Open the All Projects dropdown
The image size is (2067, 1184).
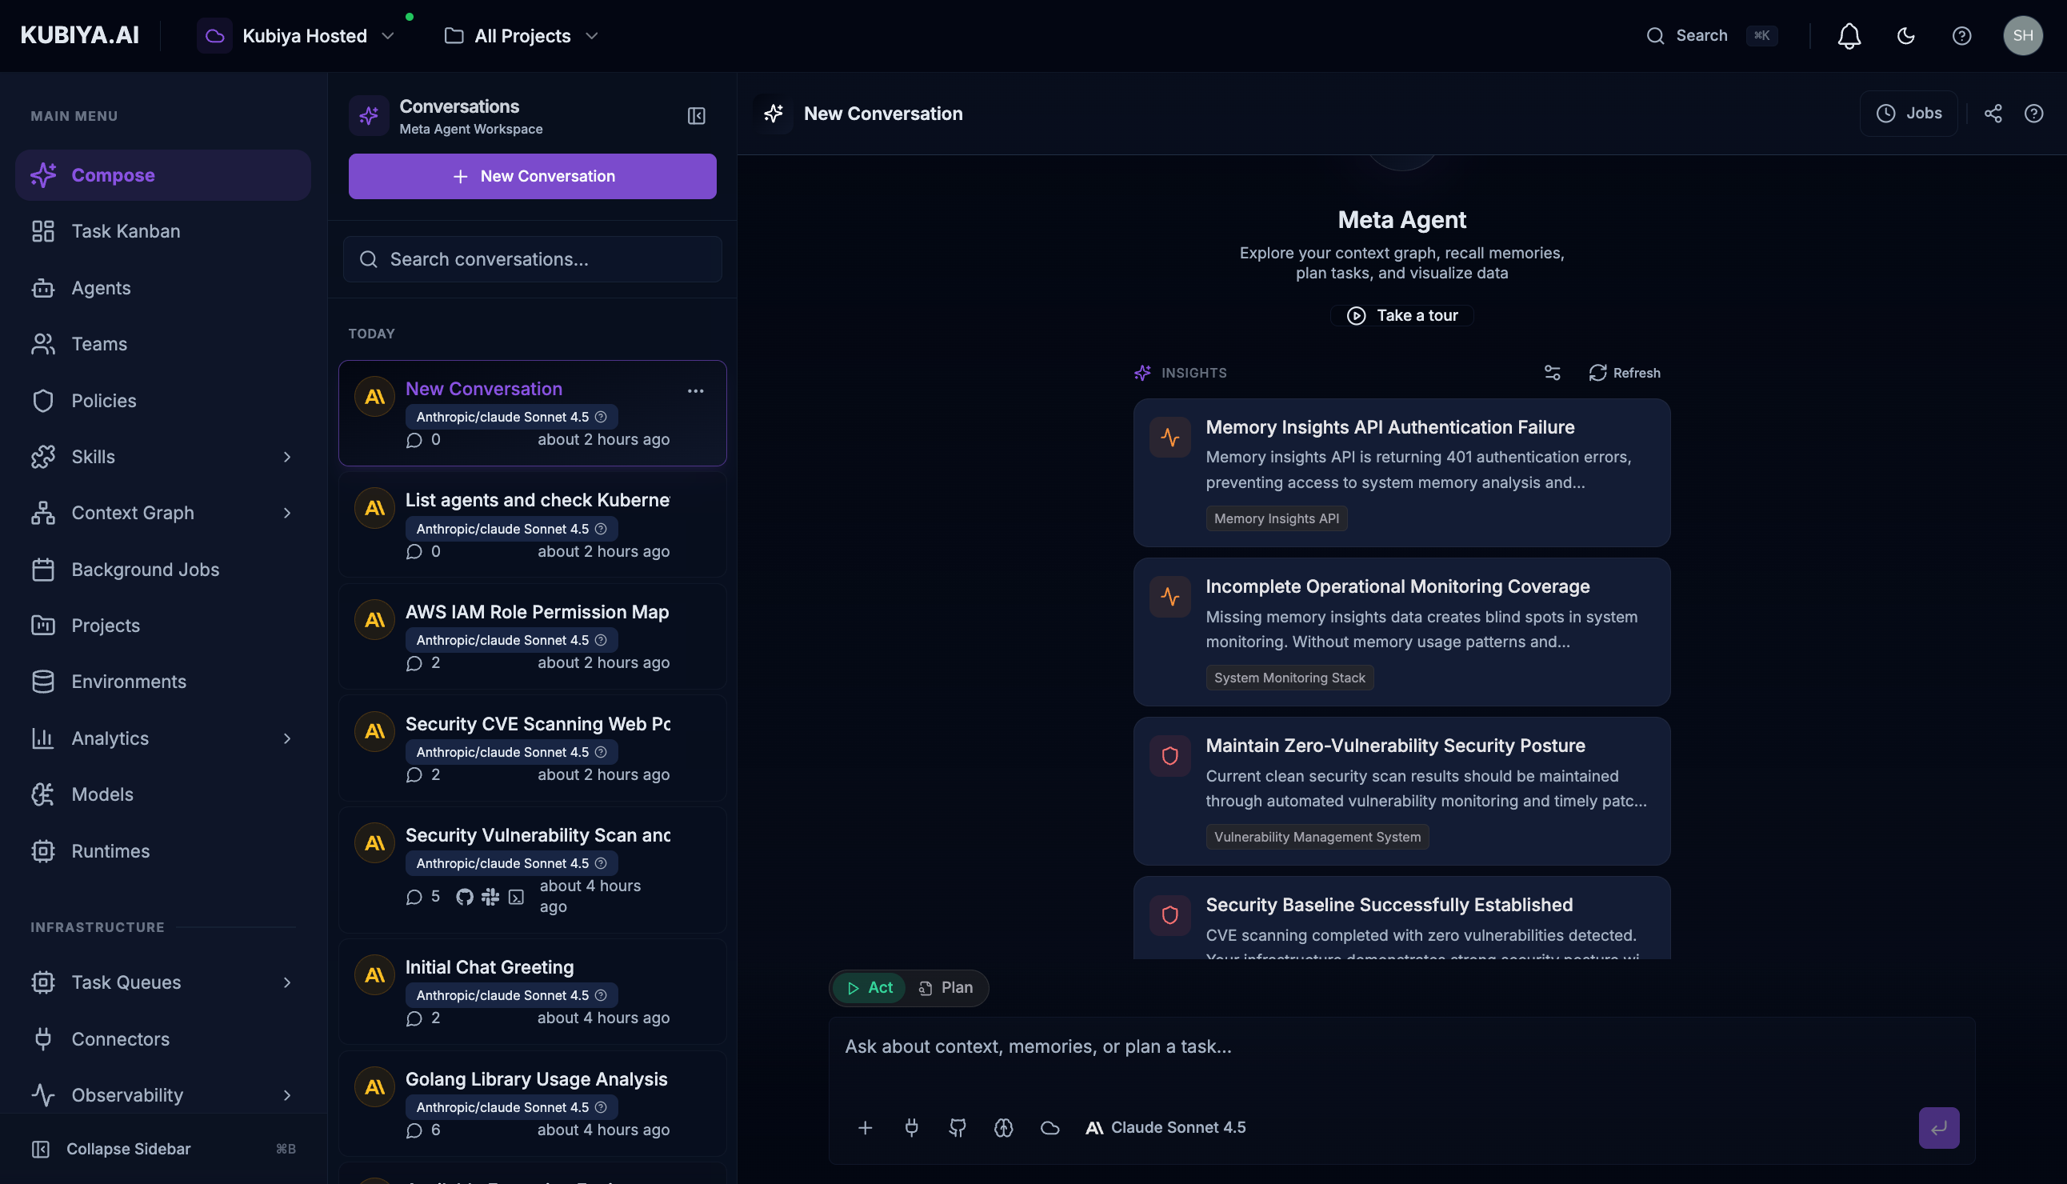click(522, 35)
